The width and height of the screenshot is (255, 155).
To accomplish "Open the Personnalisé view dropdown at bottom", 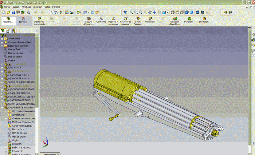I will tap(59, 154).
